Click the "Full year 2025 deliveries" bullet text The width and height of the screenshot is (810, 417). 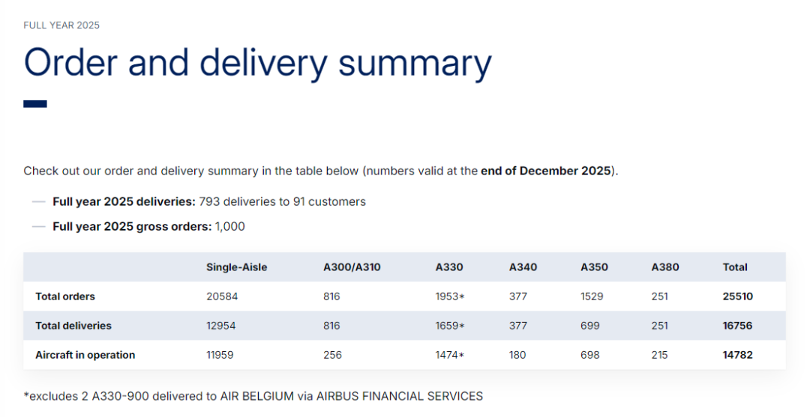click(x=208, y=201)
